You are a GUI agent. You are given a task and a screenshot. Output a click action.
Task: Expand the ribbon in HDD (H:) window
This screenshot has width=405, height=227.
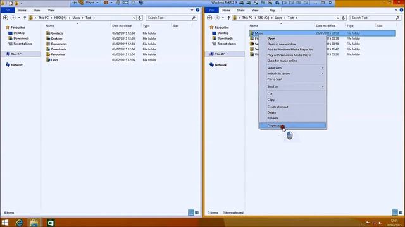click(x=192, y=10)
